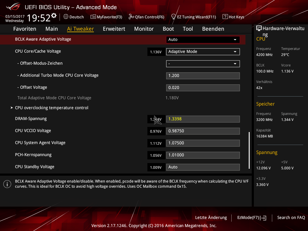This screenshot has height=231, width=308.
Task: Select the Ai Tweaker tab
Action: [80, 29]
